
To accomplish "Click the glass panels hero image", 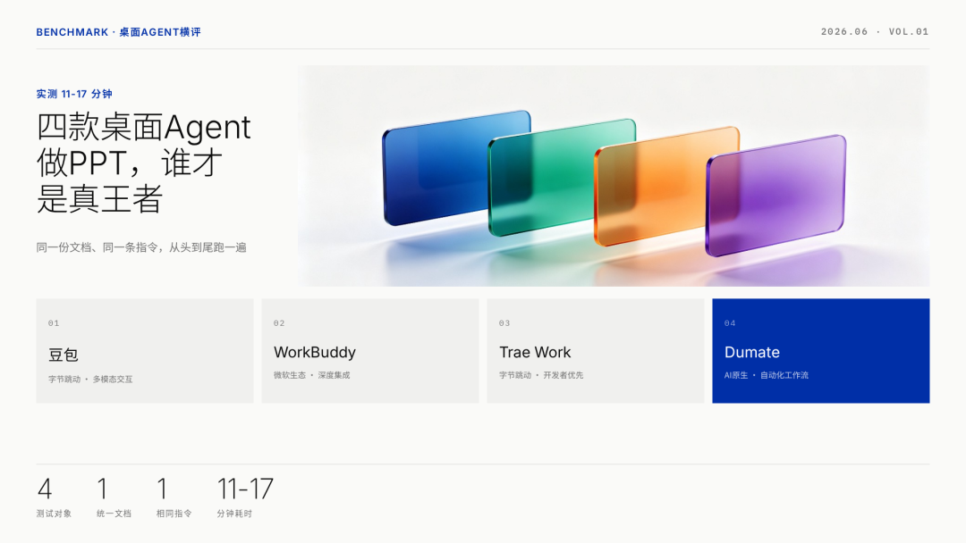I will point(614,176).
